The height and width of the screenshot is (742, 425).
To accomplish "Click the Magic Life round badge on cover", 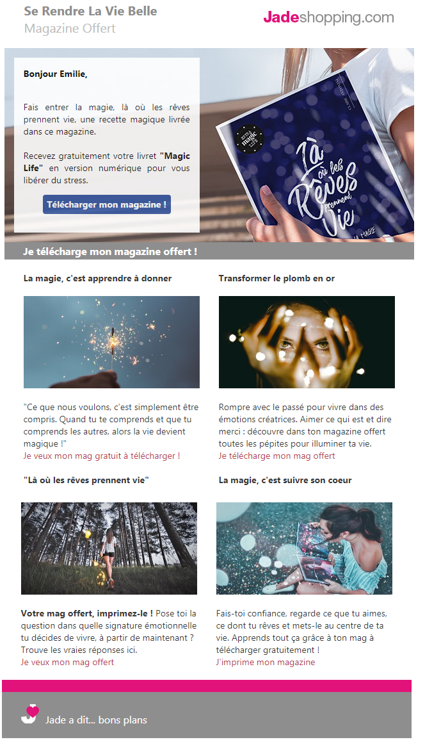I will (249, 140).
